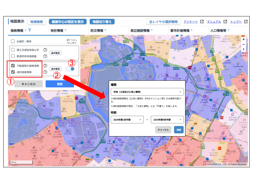Reset map orientation with compass button

(x=243, y=50)
